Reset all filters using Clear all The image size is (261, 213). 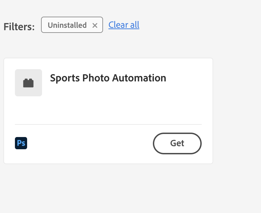click(x=124, y=25)
